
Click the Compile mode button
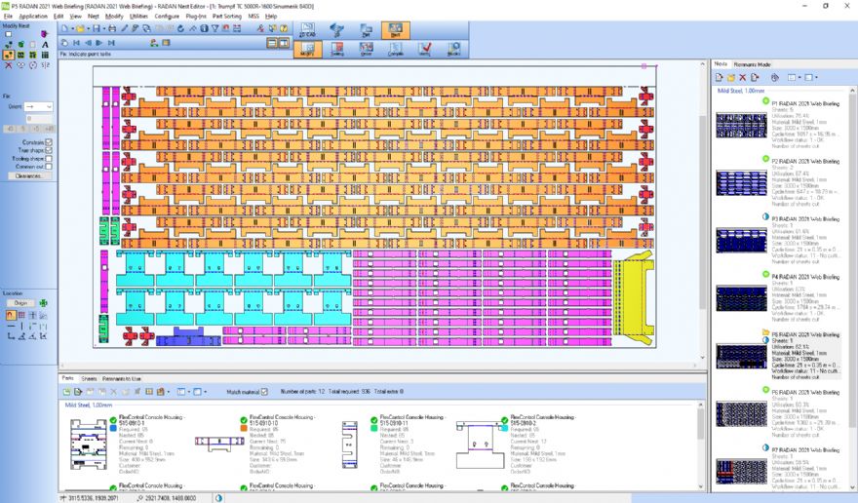(396, 50)
